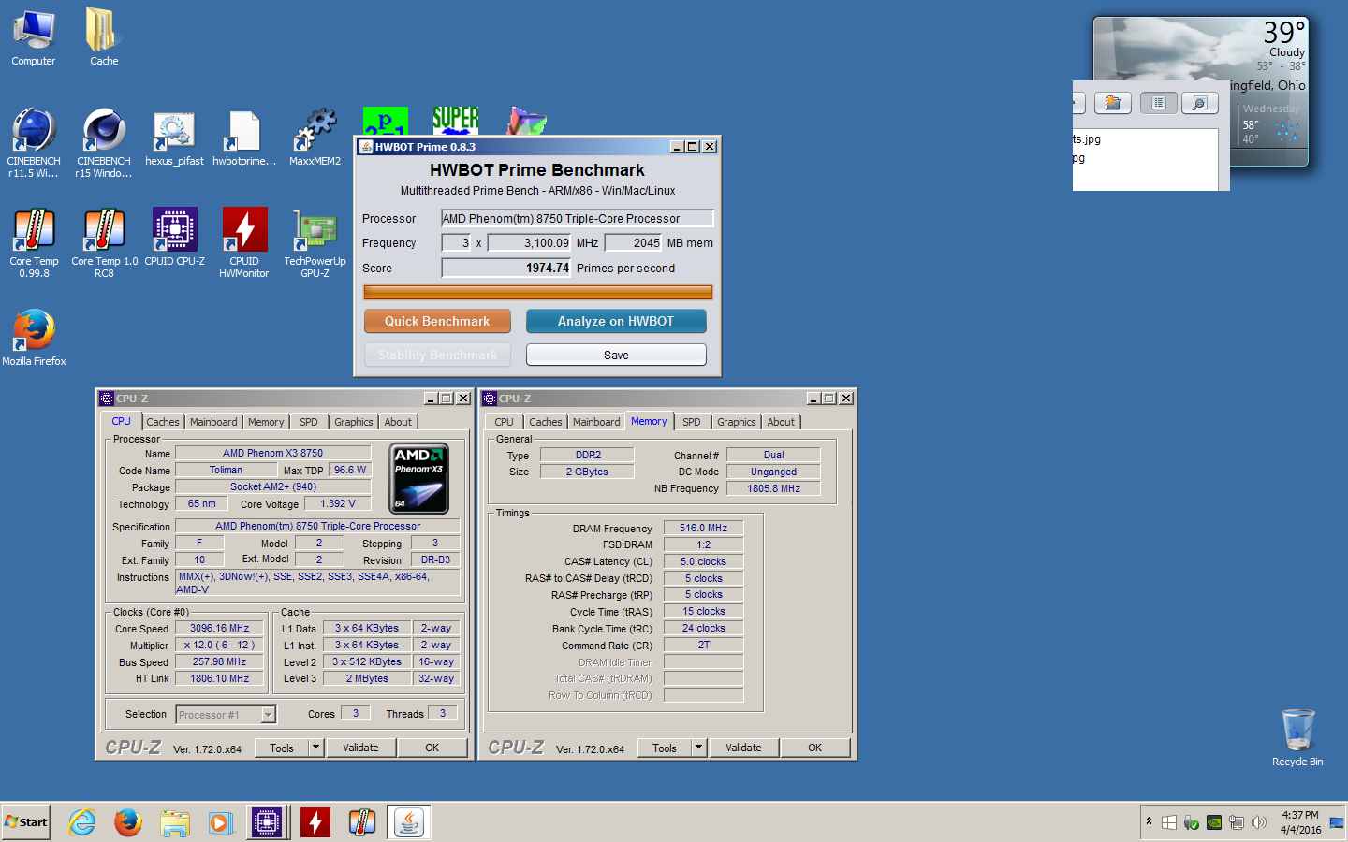This screenshot has width=1348, height=842.
Task: Switch to Graphics tab in right CPU-Z
Action: (737, 422)
